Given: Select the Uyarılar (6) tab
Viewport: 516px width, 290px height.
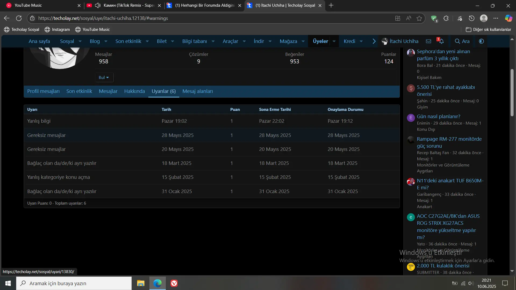Looking at the screenshot, I should click(164, 91).
